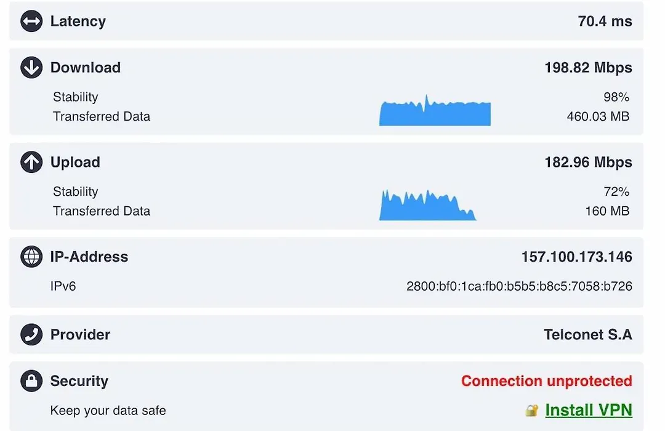Click the Upload up-arrow icon
The height and width of the screenshot is (431, 665).
coord(31,163)
